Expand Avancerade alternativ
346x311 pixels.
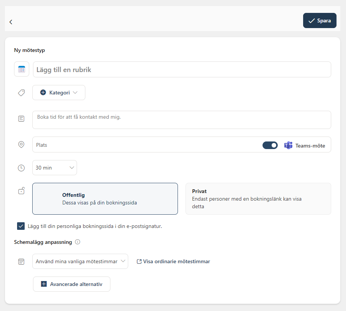pyautogui.click(x=72, y=284)
